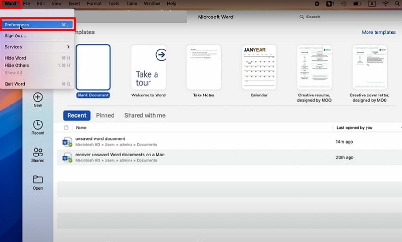Open Spotlight search in menu bar
This screenshot has width=402, height=242.
tap(397, 4)
